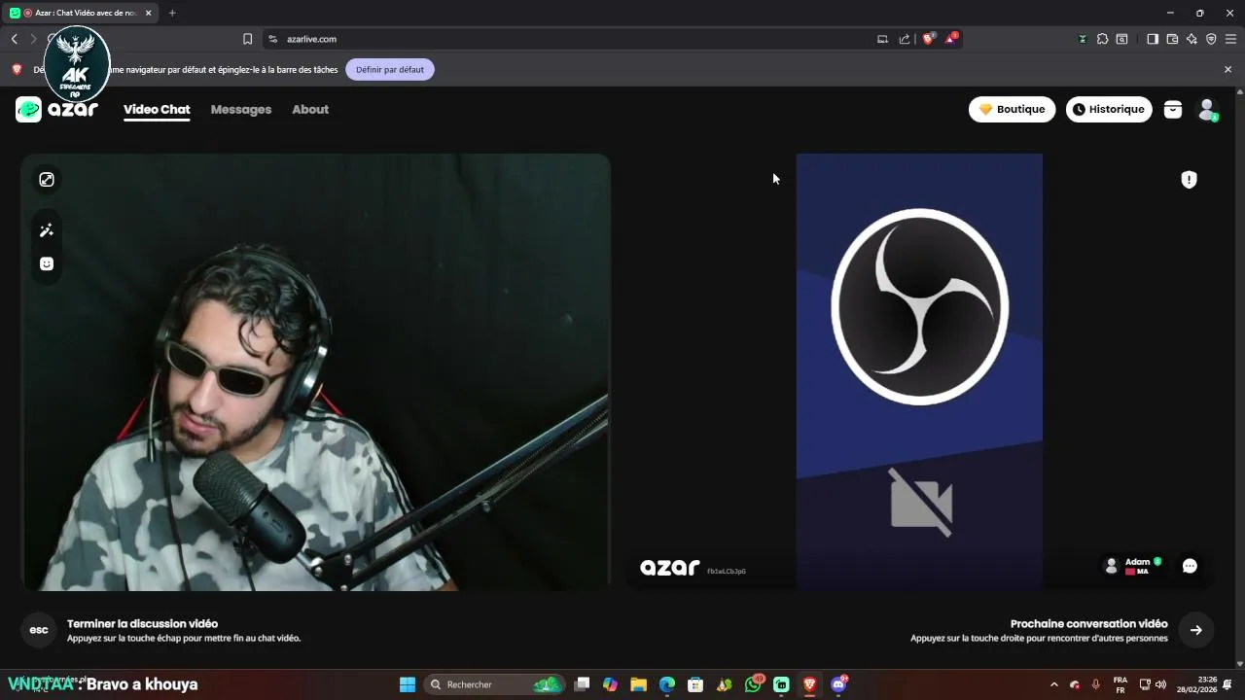Click the gift box icon in header

1173,110
